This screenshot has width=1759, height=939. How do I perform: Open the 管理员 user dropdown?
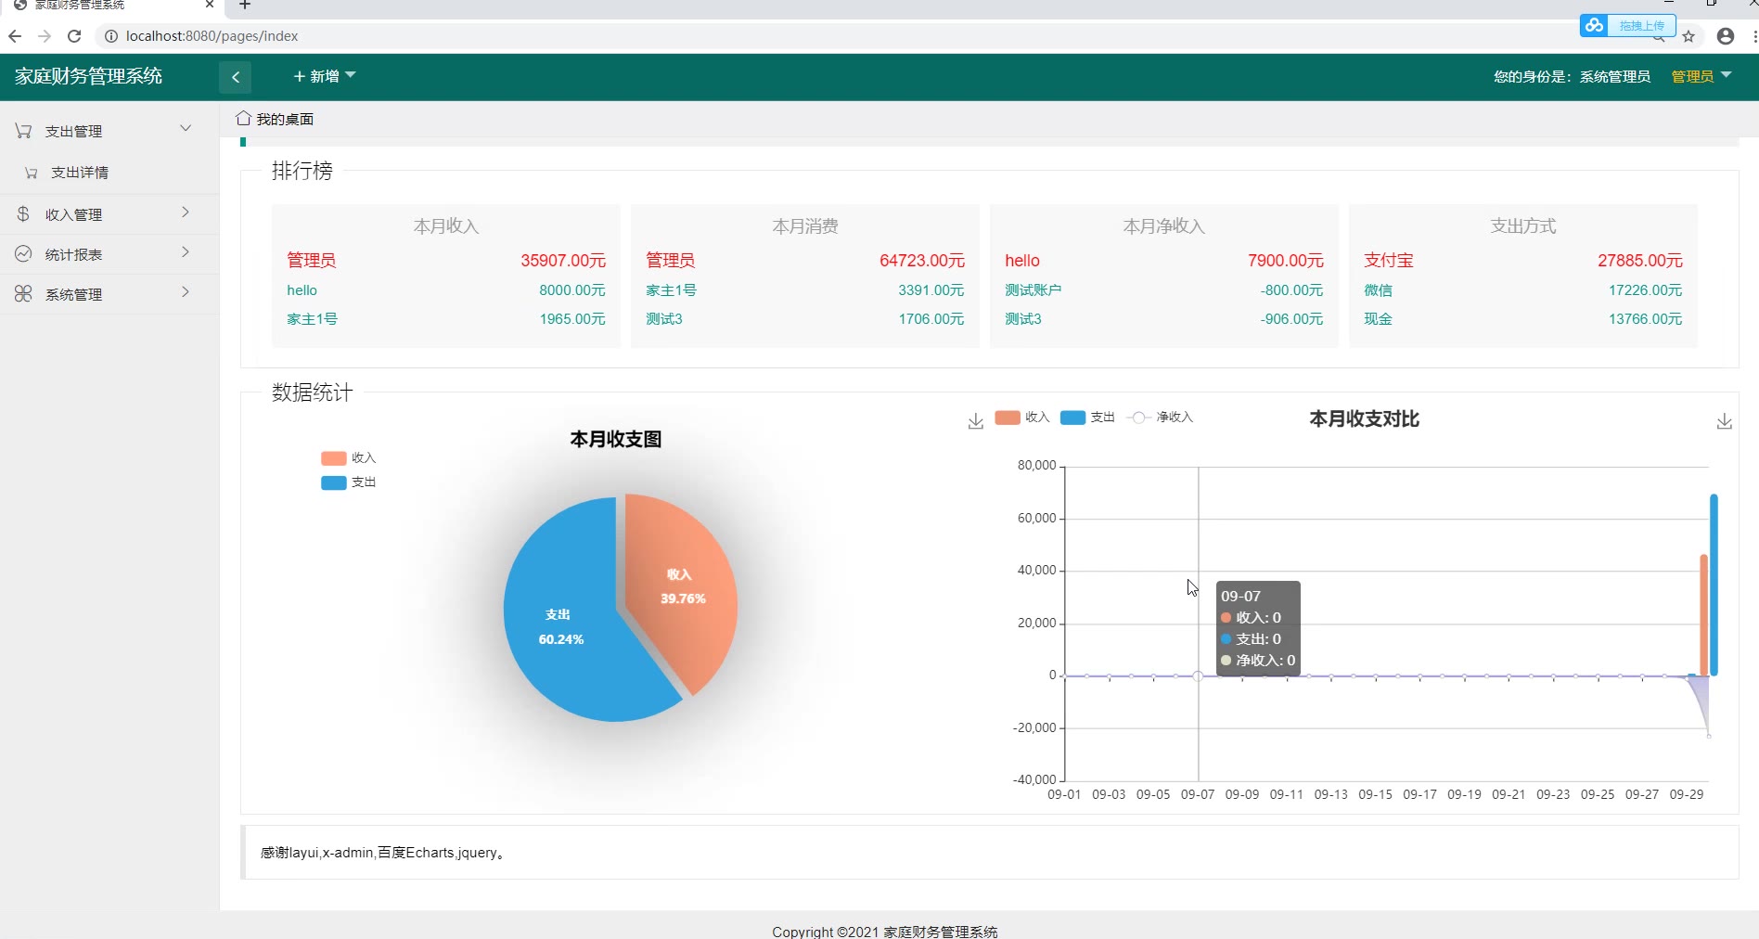pyautogui.click(x=1701, y=76)
